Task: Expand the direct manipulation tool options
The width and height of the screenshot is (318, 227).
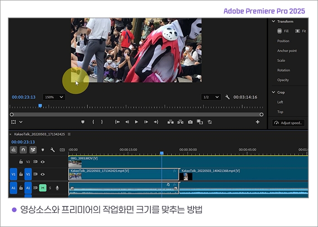Action: click(x=21, y=122)
